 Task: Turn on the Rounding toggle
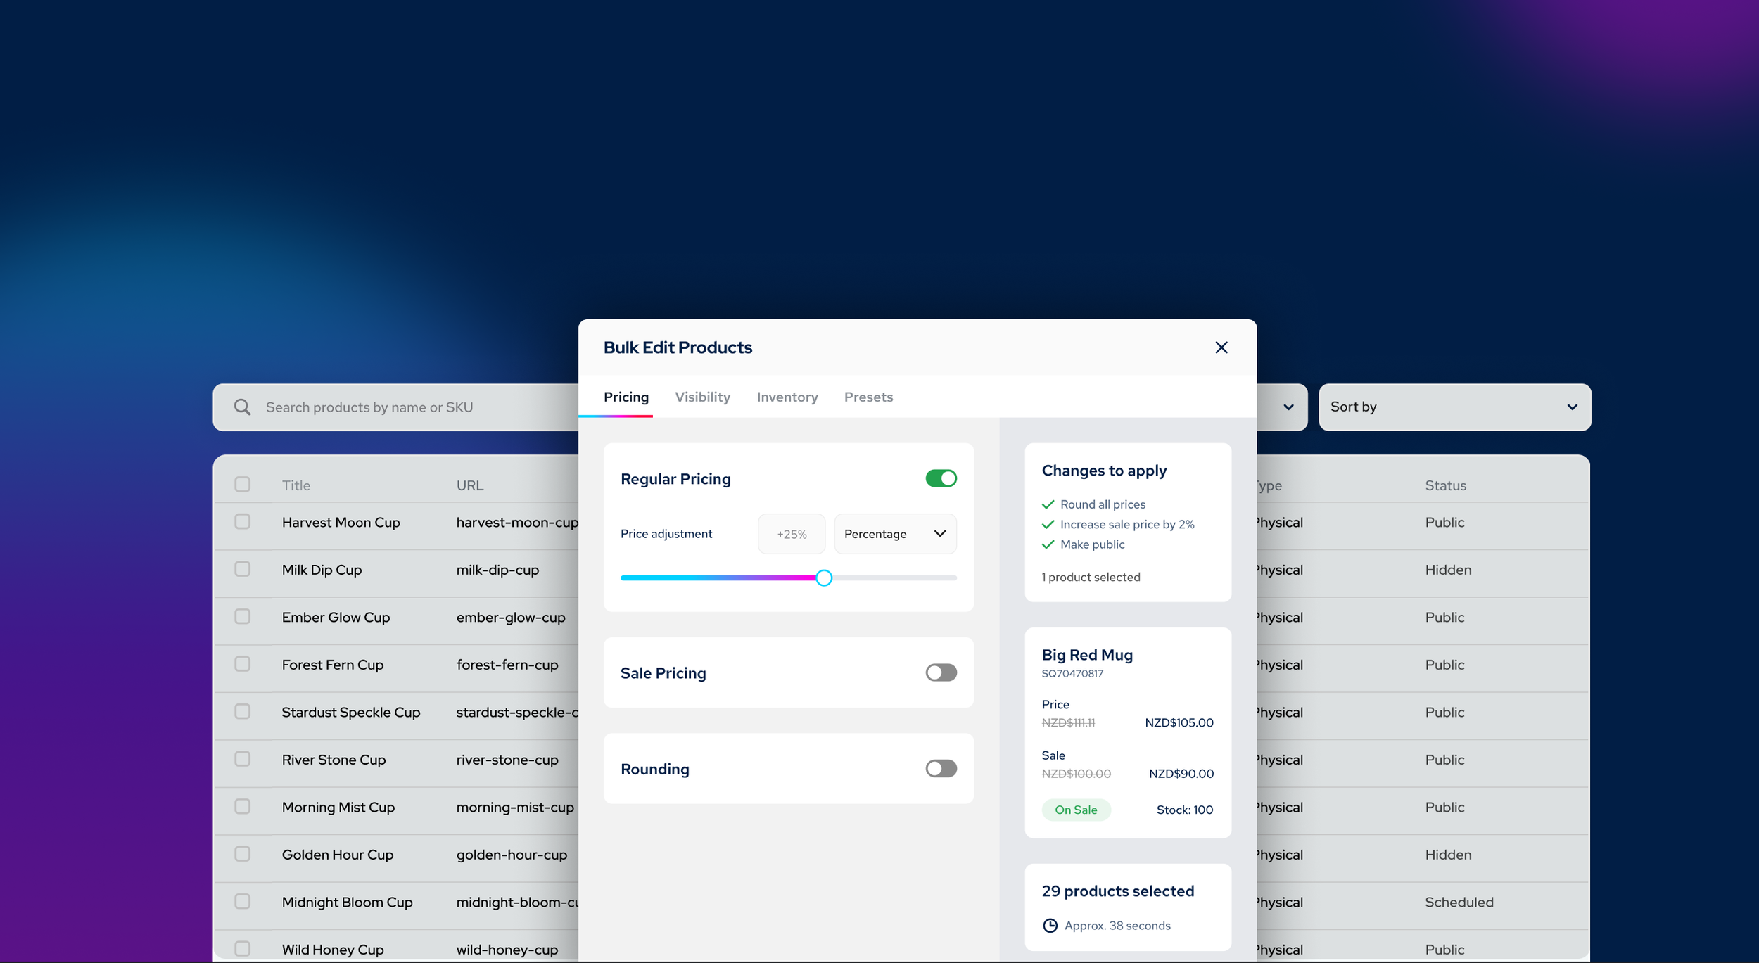(941, 768)
